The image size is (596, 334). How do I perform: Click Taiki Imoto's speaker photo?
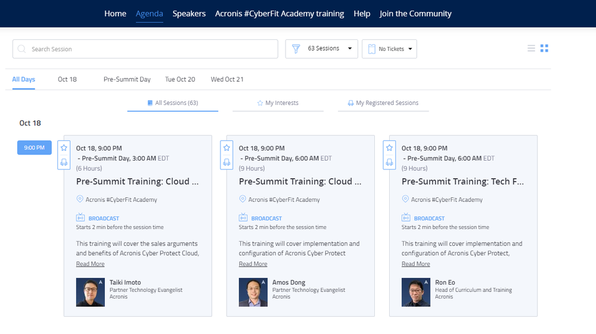[x=91, y=292]
